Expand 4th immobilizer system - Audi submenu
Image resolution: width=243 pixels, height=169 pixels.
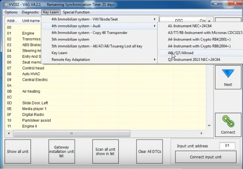pyautogui.click(x=100, y=26)
